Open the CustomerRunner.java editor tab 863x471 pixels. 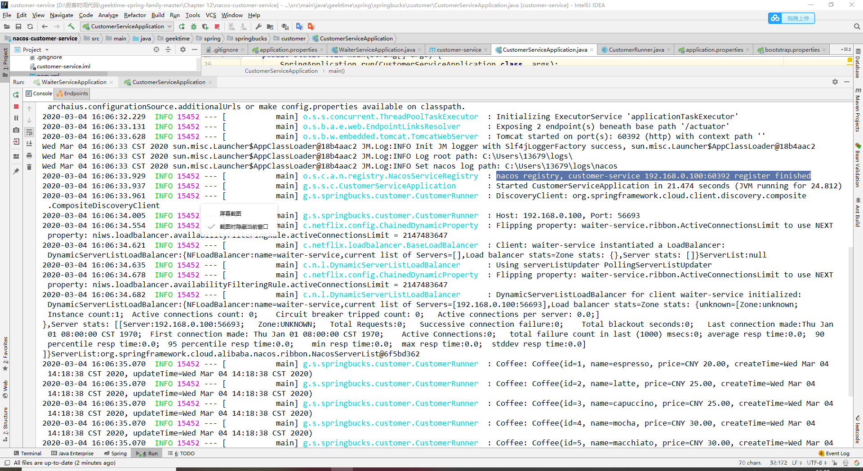pos(636,50)
